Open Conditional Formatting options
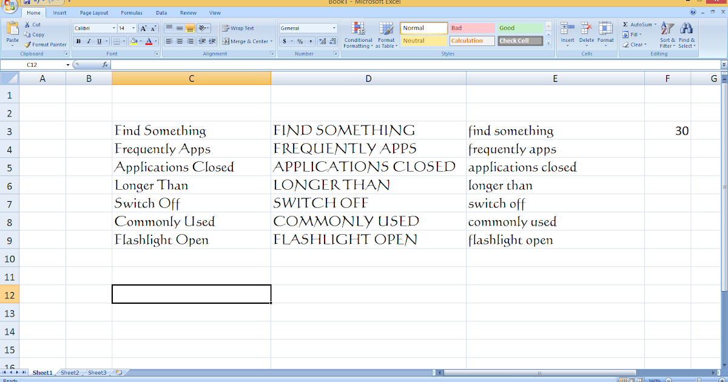 (358, 35)
